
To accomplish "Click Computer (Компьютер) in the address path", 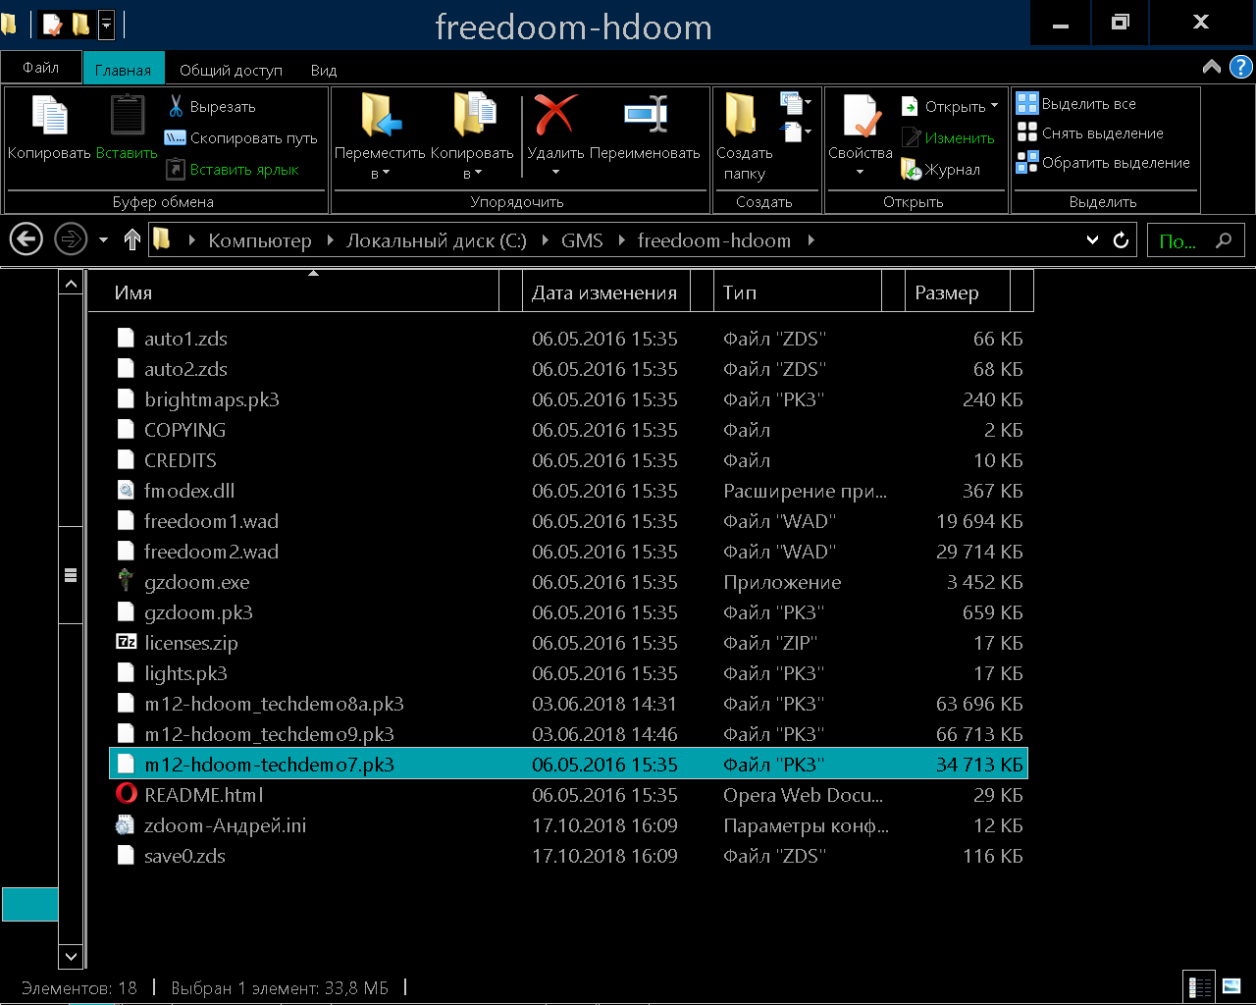I will pyautogui.click(x=260, y=240).
